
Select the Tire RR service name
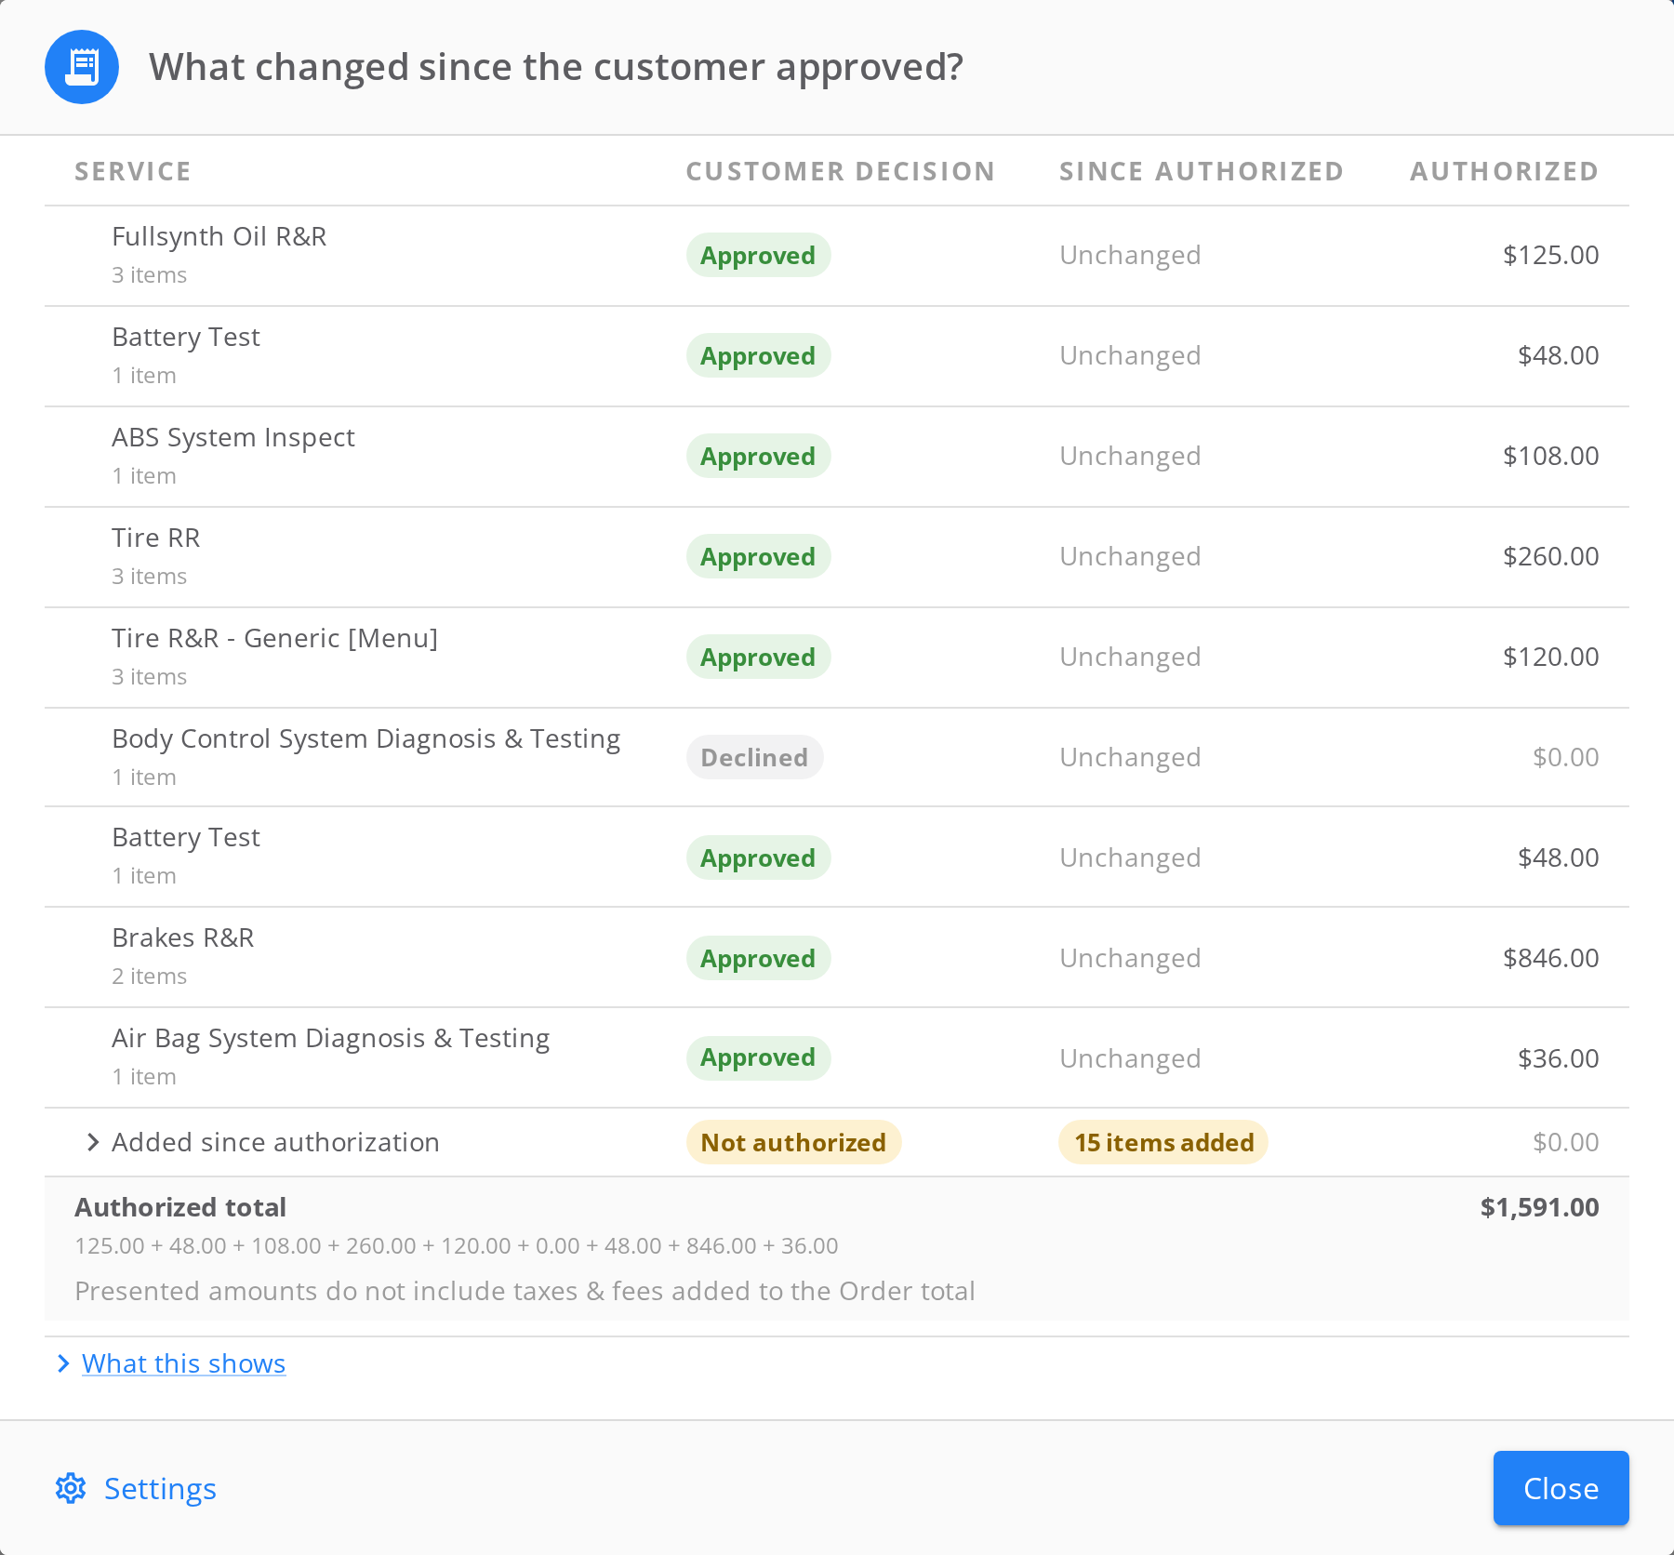pyautogui.click(x=156, y=538)
